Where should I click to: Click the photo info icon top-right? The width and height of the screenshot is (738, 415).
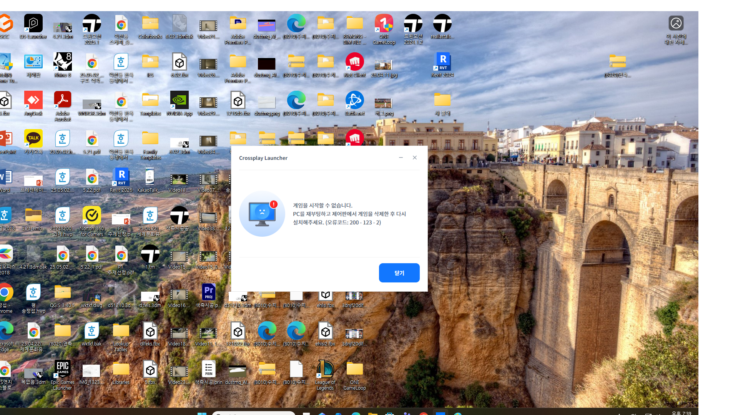pyautogui.click(x=676, y=24)
